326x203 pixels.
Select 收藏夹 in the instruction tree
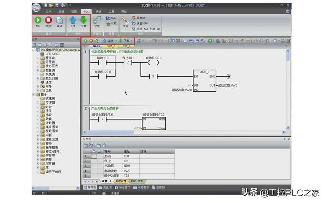(x=50, y=98)
